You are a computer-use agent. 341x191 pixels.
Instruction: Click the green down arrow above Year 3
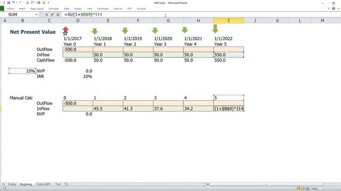coord(155,31)
